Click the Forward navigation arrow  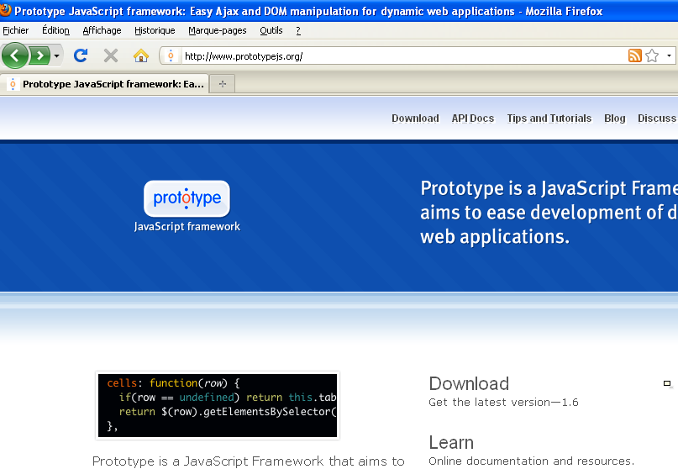[39, 56]
